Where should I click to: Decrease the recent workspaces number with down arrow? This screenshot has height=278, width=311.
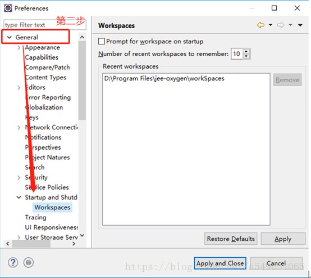click(x=246, y=56)
